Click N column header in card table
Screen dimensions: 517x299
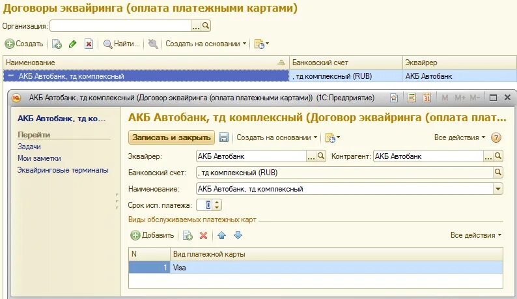[150, 254]
